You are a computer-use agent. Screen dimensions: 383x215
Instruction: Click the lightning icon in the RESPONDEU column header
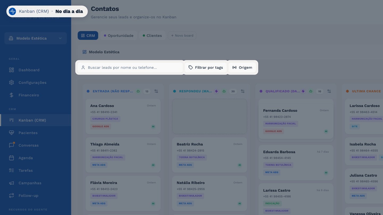(x=217, y=91)
